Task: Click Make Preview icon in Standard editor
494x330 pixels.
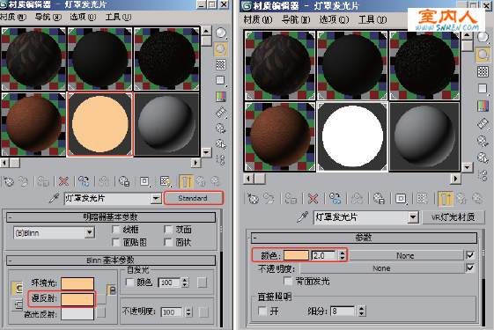Action: click(221, 112)
